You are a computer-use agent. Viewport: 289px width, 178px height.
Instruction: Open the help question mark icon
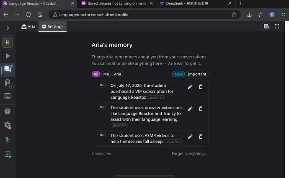tap(8, 111)
